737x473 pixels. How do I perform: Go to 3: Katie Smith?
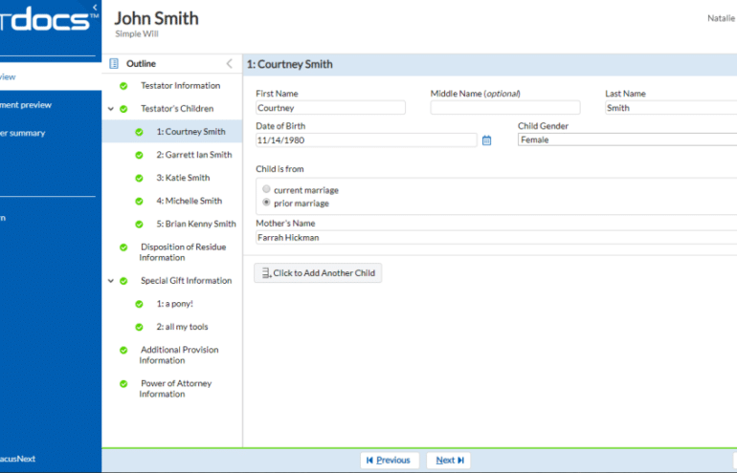coord(184,178)
